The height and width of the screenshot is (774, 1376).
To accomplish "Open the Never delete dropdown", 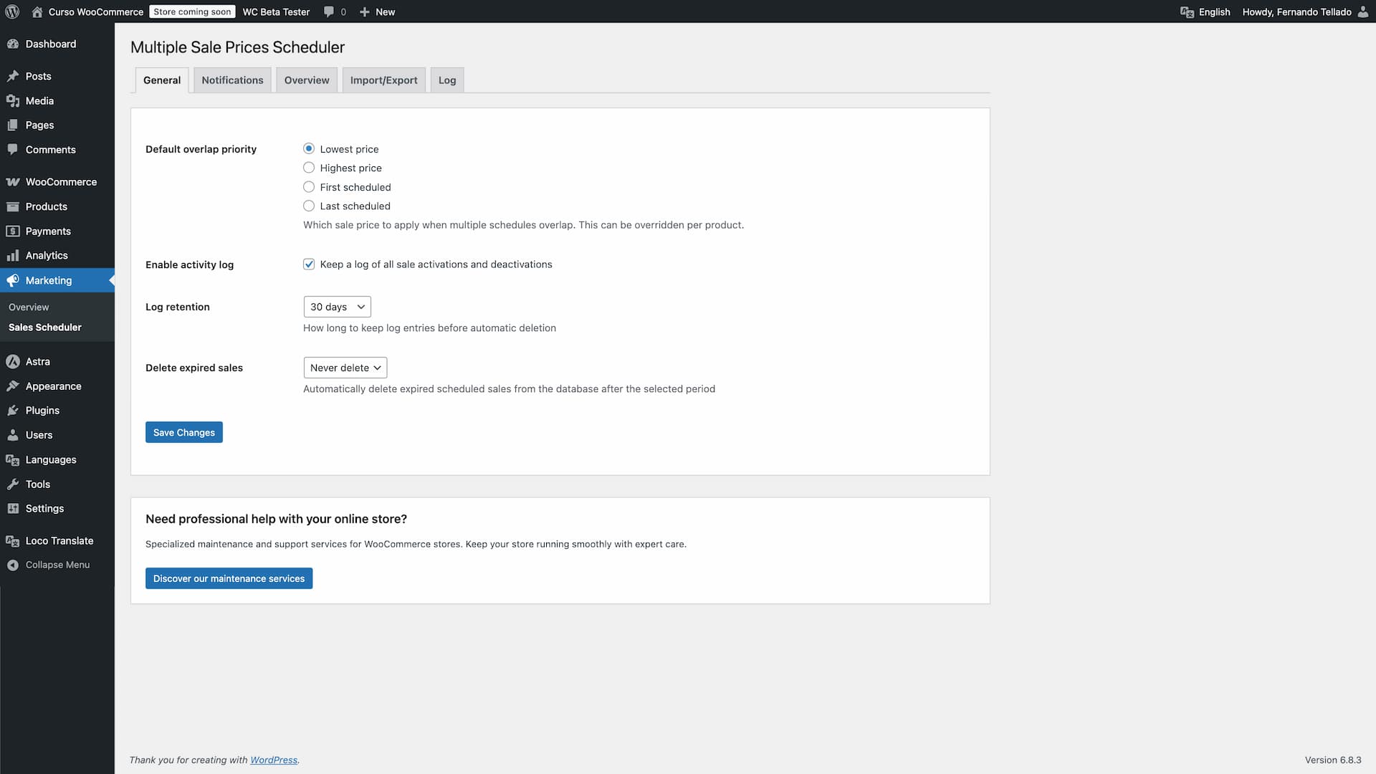I will 345,367.
